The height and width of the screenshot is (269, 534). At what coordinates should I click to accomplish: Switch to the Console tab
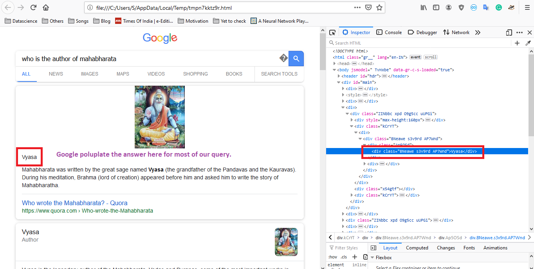[389, 32]
